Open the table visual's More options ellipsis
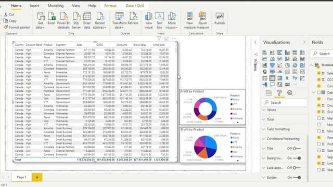 174,38
